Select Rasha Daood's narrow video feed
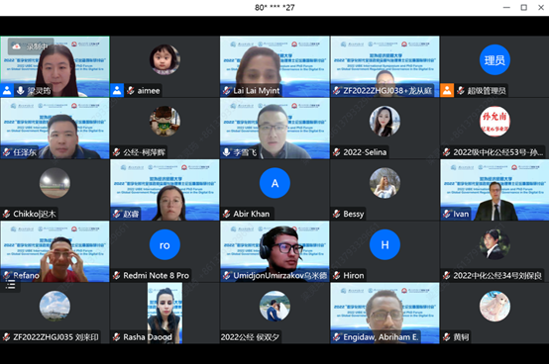The width and height of the screenshot is (549, 364). [x=165, y=313]
